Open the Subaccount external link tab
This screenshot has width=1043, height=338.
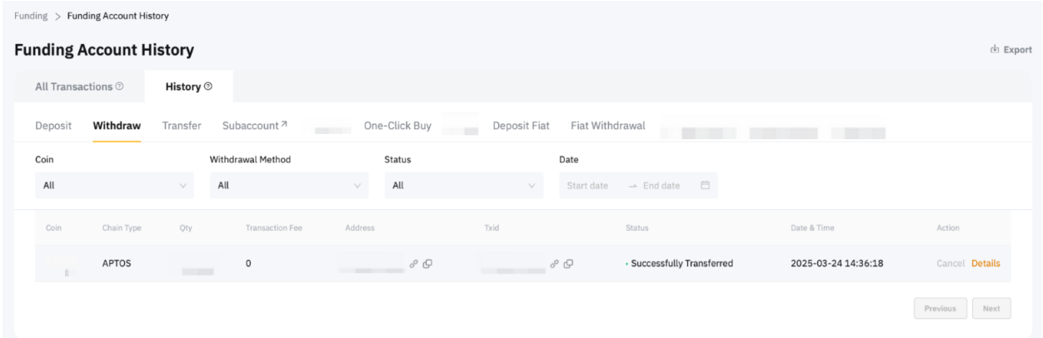(x=254, y=127)
